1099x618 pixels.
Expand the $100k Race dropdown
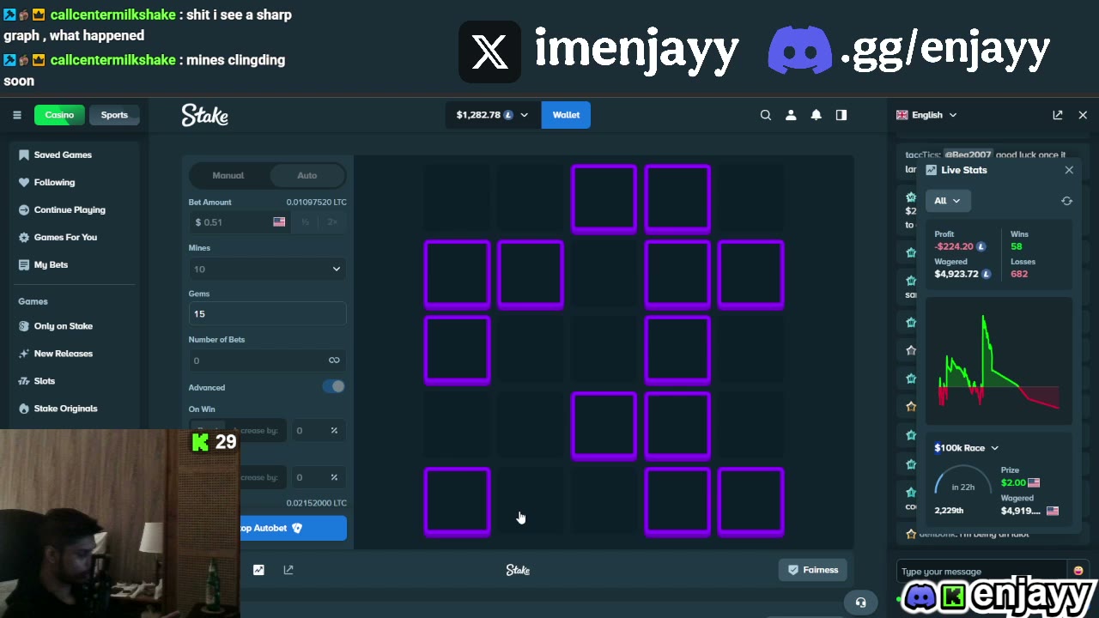pos(967,448)
